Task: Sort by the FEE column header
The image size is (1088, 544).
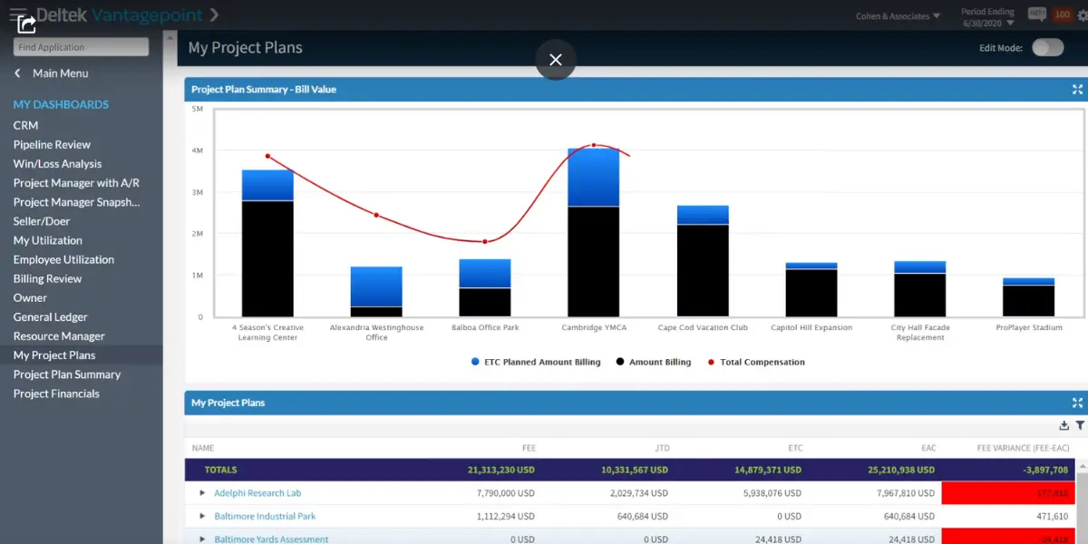Action: coord(529,448)
